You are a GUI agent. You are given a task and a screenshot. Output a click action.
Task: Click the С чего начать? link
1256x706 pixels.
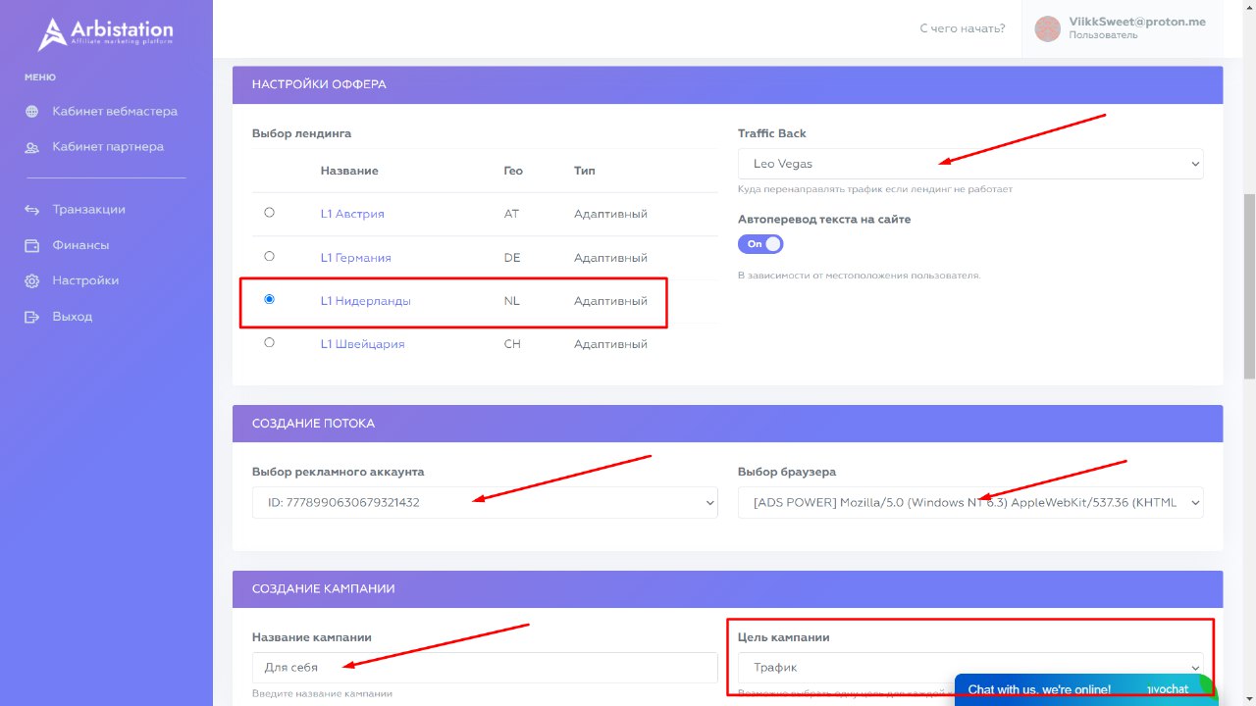[x=962, y=28]
